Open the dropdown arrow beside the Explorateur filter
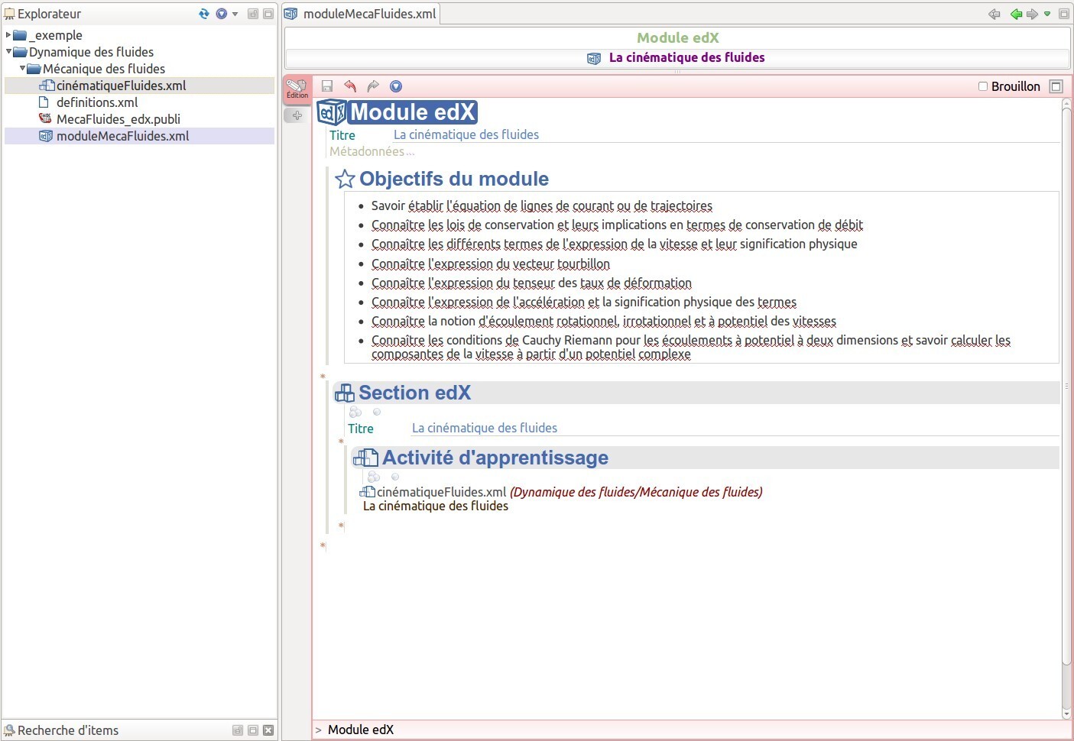The width and height of the screenshot is (1074, 741). coord(235,14)
